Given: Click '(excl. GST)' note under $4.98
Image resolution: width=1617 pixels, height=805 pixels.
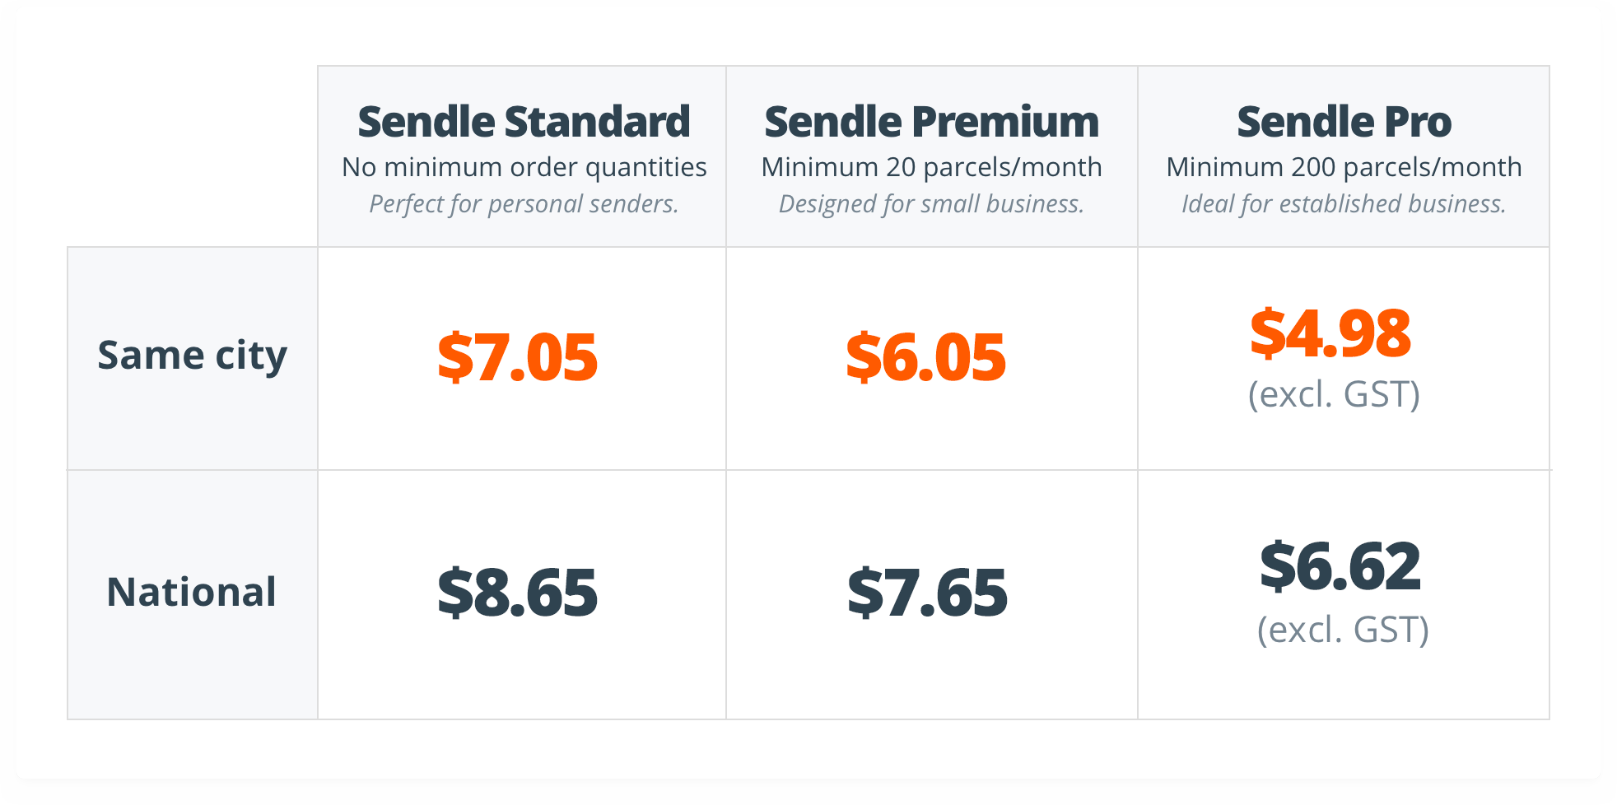Looking at the screenshot, I should tap(1334, 394).
